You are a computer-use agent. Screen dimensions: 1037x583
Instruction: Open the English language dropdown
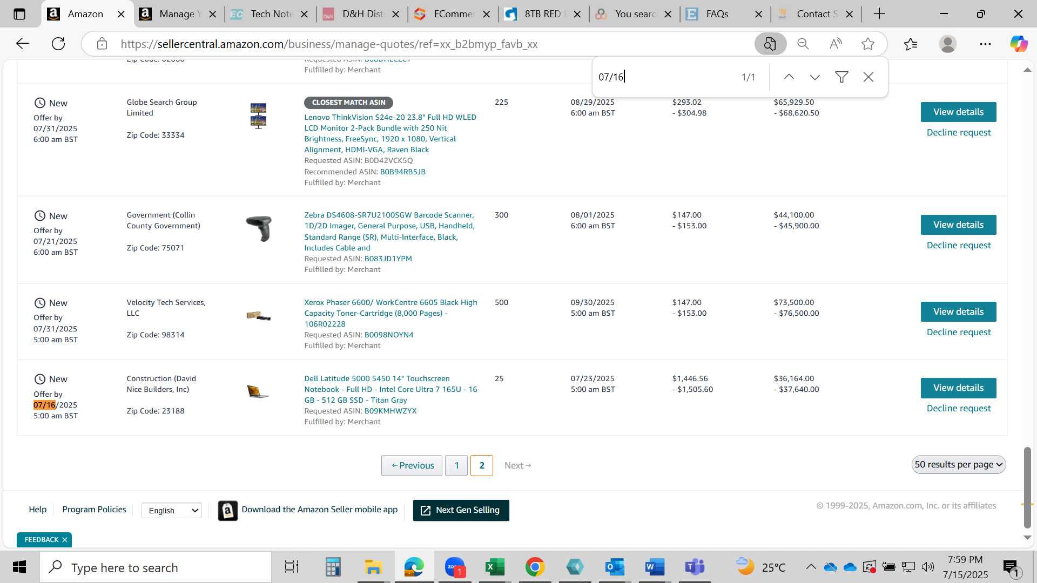(172, 511)
